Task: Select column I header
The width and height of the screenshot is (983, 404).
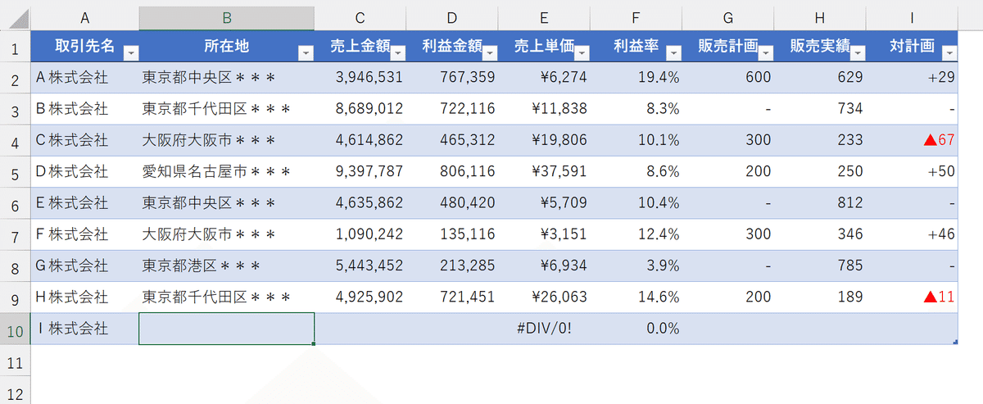Action: [912, 18]
